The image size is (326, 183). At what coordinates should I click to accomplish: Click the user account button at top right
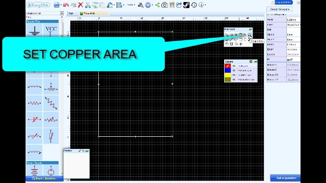[284, 2]
